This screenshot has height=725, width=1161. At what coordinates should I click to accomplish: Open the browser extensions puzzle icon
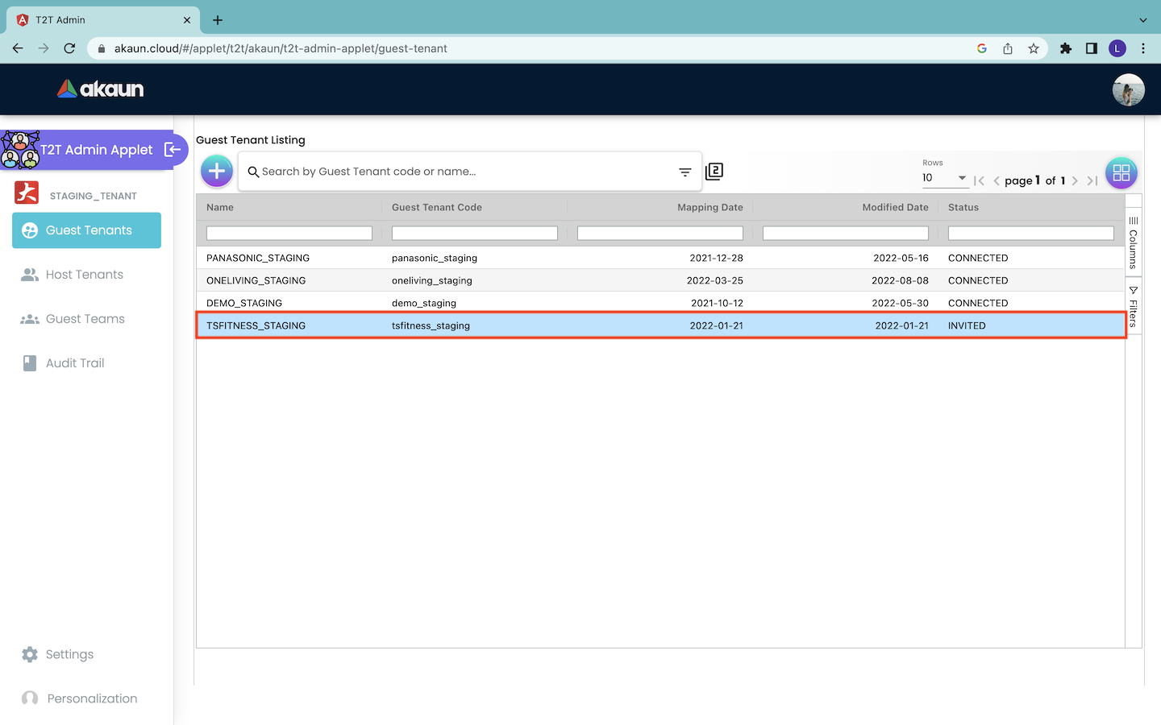tap(1065, 48)
